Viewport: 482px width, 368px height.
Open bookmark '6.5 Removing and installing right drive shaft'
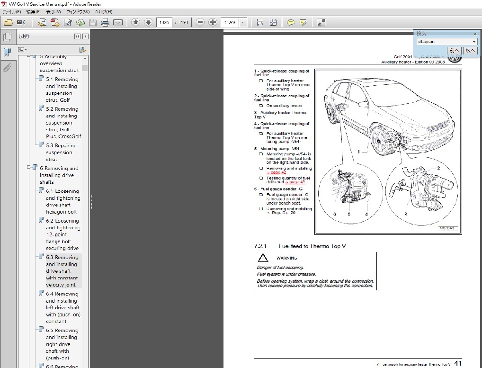(62, 344)
